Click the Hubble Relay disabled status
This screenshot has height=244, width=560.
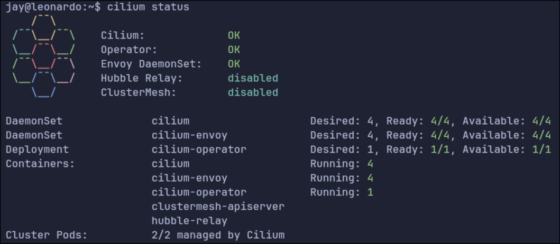[253, 78]
